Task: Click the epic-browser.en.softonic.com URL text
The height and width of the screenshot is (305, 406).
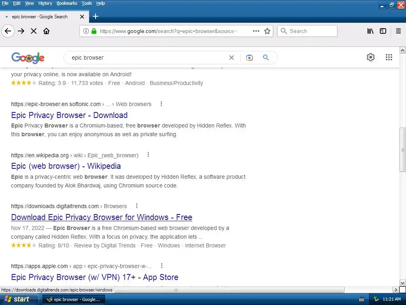Action: coord(56,104)
